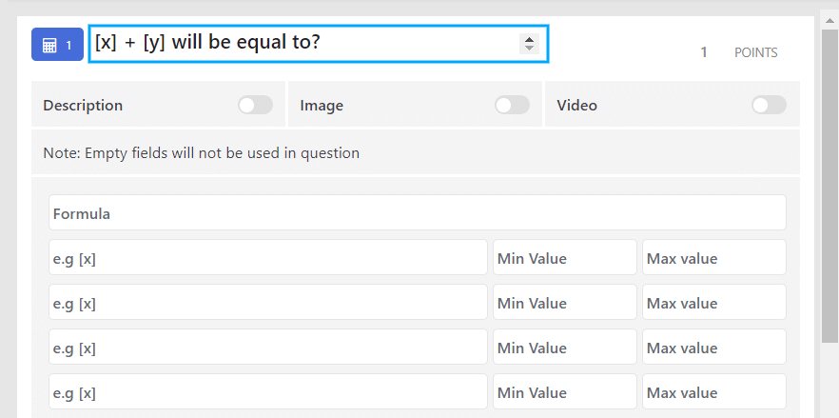This screenshot has width=839, height=418.
Task: Click the calculator question type icon
Action: (x=49, y=45)
